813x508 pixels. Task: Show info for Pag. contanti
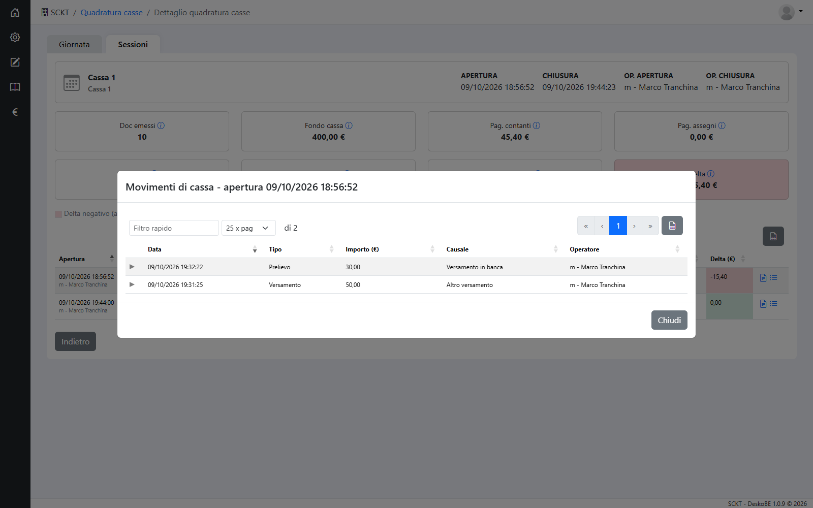tap(536, 125)
